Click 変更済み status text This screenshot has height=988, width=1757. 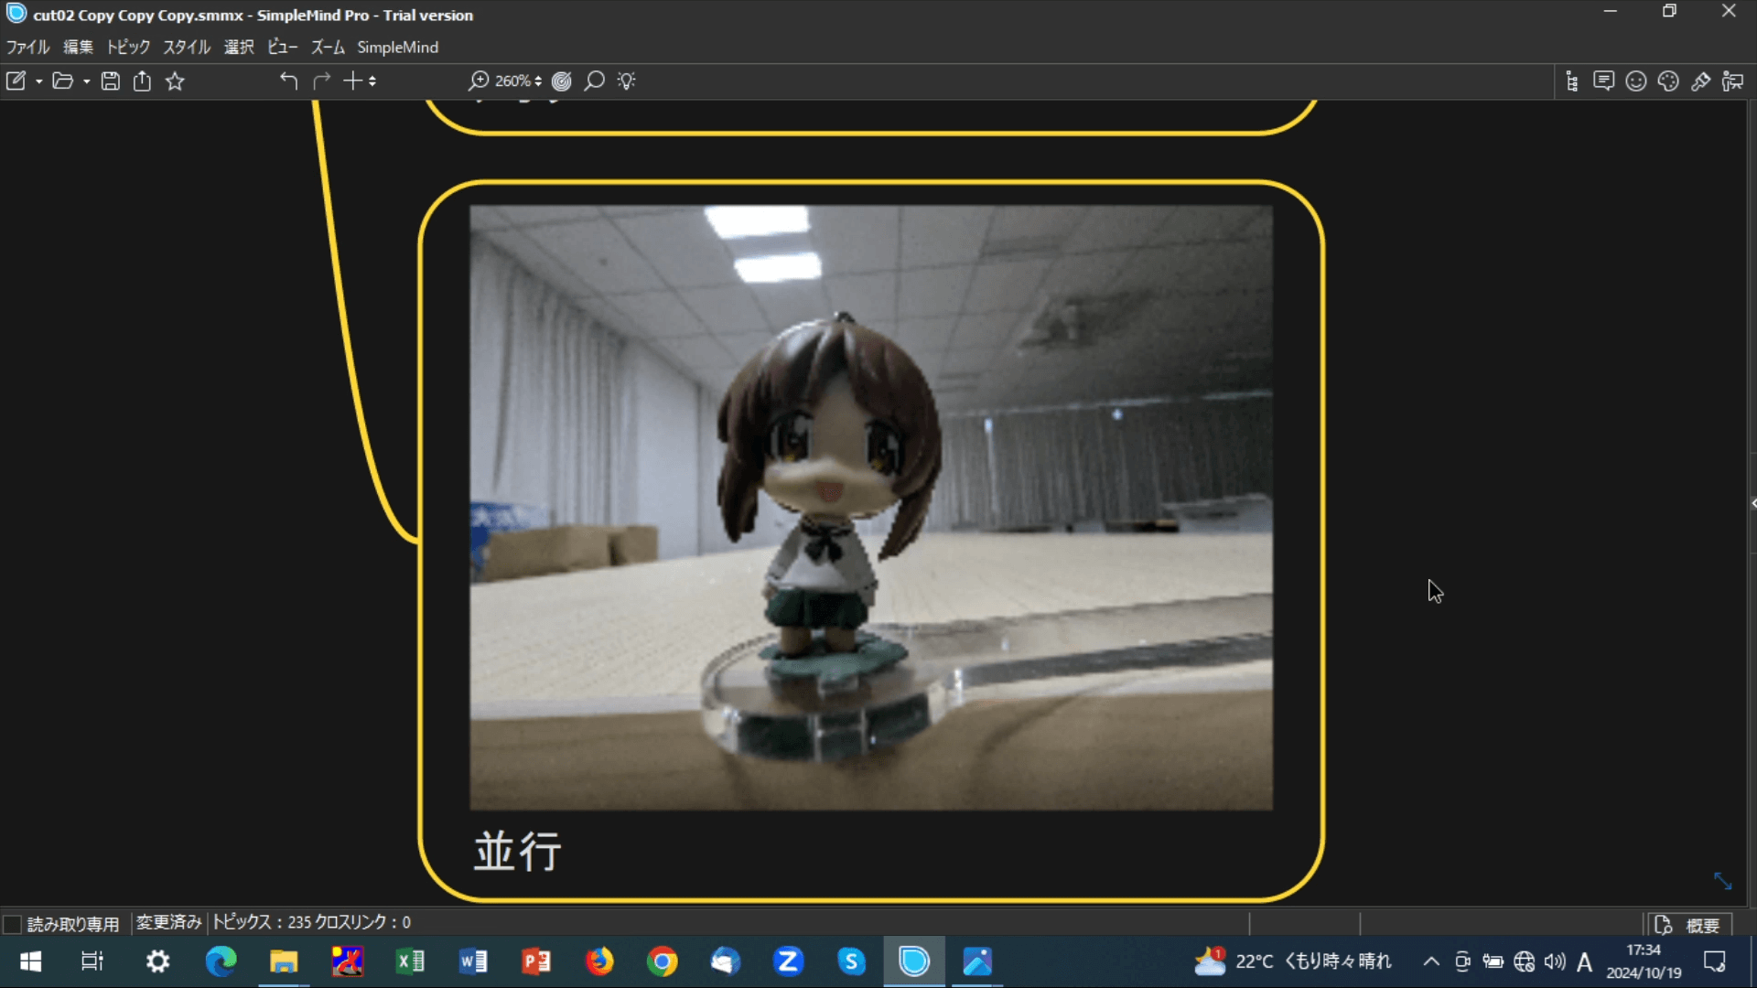[168, 923]
